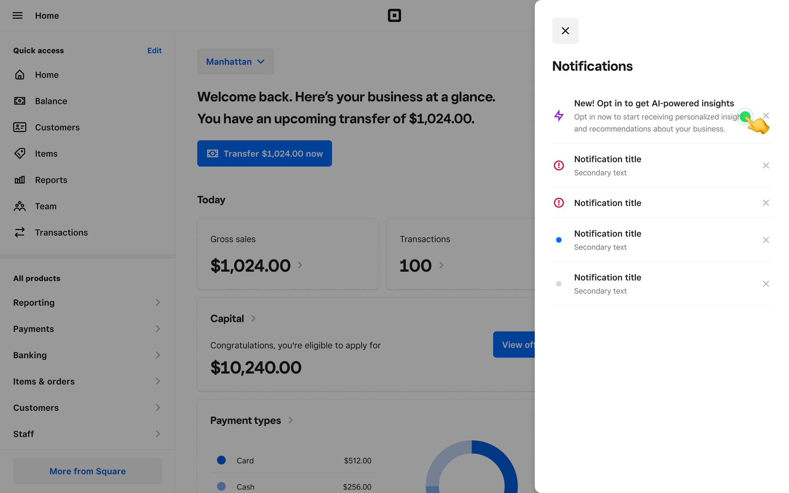Click the Reports bar chart icon

click(20, 180)
